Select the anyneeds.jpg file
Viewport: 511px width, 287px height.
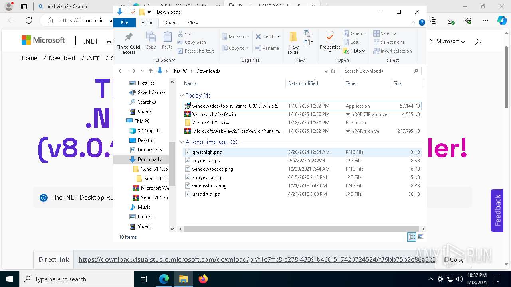coord(302,161)
